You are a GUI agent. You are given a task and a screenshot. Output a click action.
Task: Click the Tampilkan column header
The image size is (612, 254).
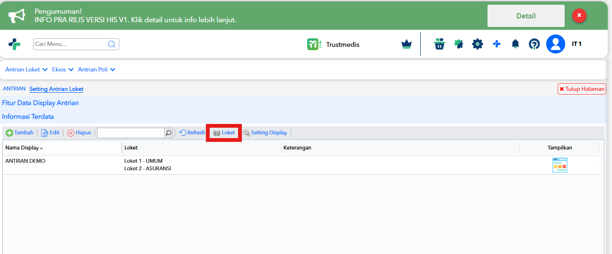tap(559, 148)
